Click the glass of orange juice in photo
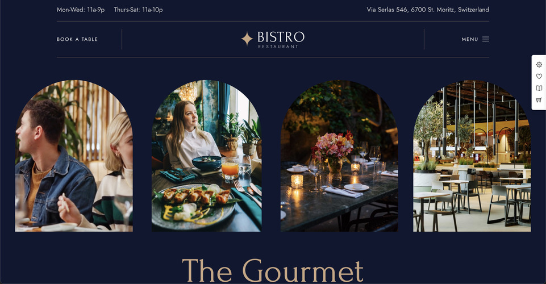The height and width of the screenshot is (284, 546). pos(230,169)
